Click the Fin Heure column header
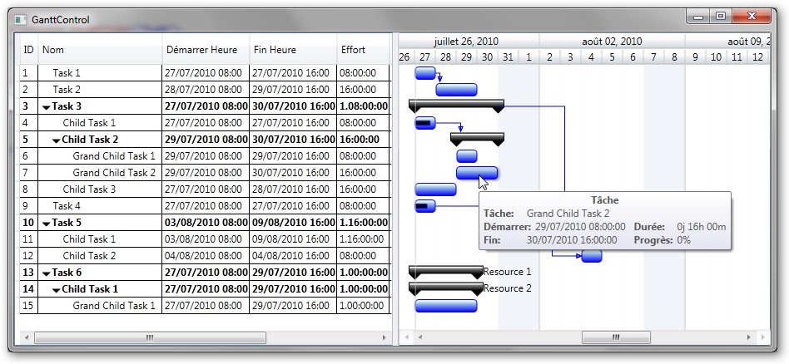The image size is (789, 364). tap(292, 50)
